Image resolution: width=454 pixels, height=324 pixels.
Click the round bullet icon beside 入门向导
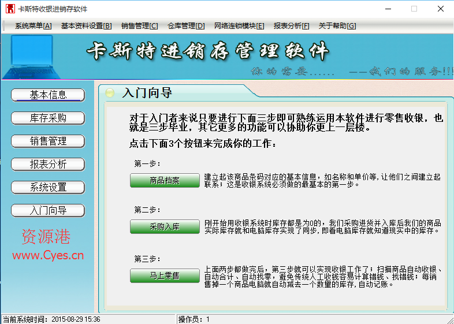click(x=110, y=93)
